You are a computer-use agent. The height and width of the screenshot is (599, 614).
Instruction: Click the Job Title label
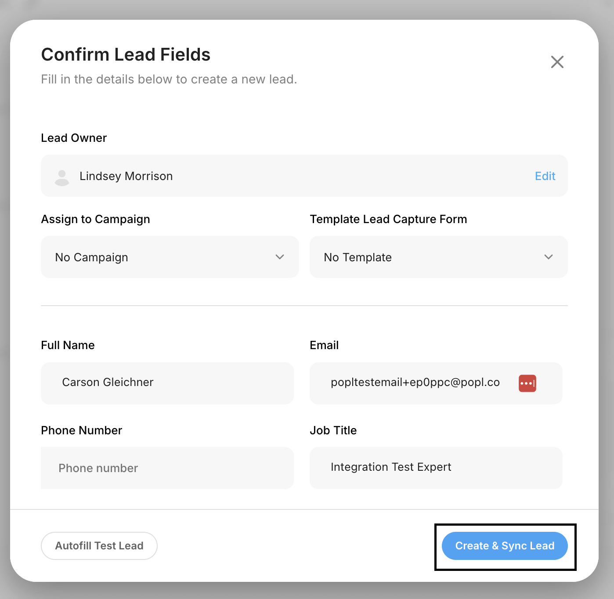point(333,430)
